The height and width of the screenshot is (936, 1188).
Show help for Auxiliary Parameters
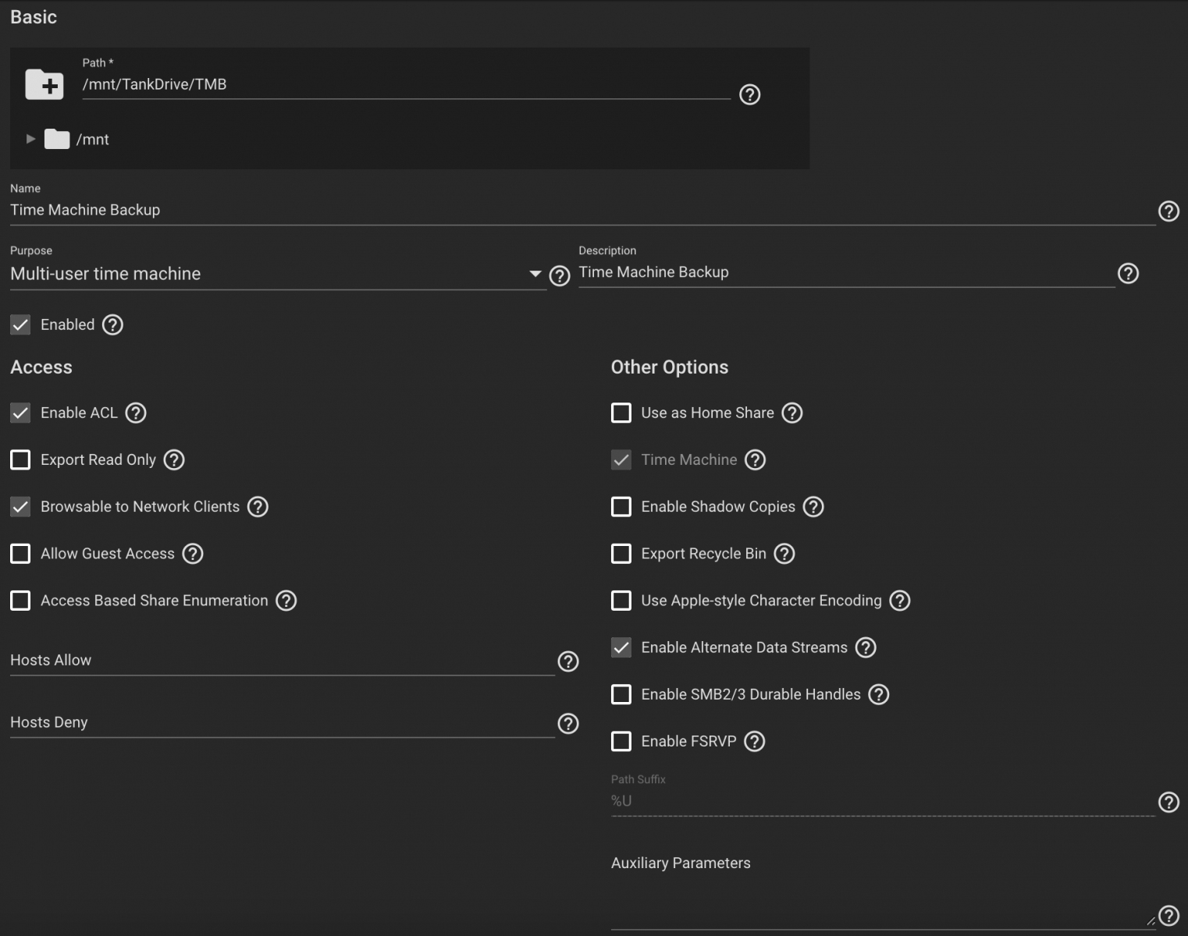tap(1168, 916)
